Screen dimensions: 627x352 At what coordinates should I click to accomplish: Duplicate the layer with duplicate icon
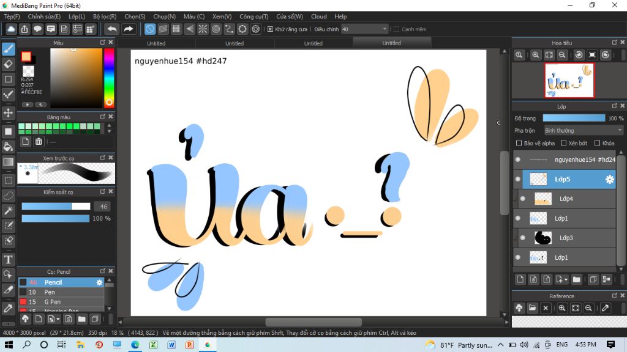coord(593,279)
